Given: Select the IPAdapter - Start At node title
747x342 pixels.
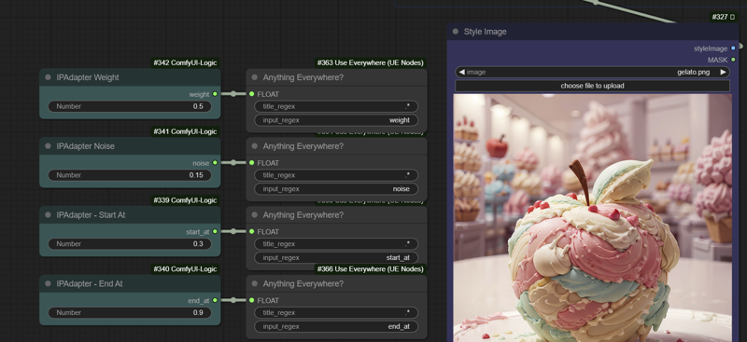Looking at the screenshot, I should [x=91, y=215].
